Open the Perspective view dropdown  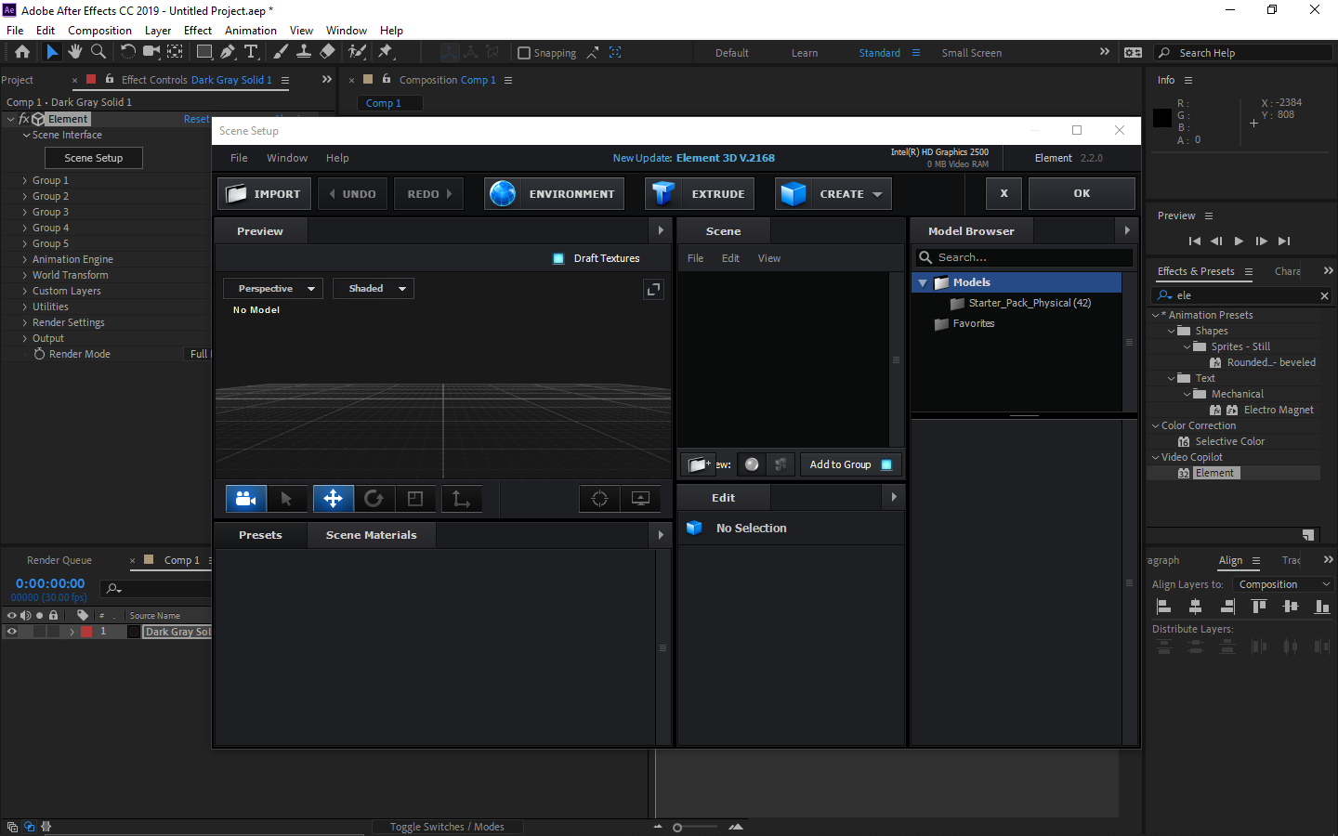pyautogui.click(x=273, y=289)
